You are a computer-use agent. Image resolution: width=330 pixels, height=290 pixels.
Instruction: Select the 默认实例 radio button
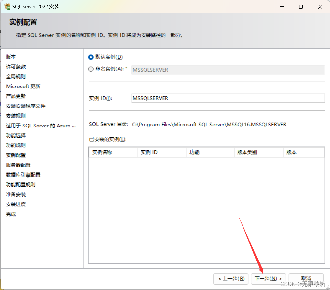91,57
